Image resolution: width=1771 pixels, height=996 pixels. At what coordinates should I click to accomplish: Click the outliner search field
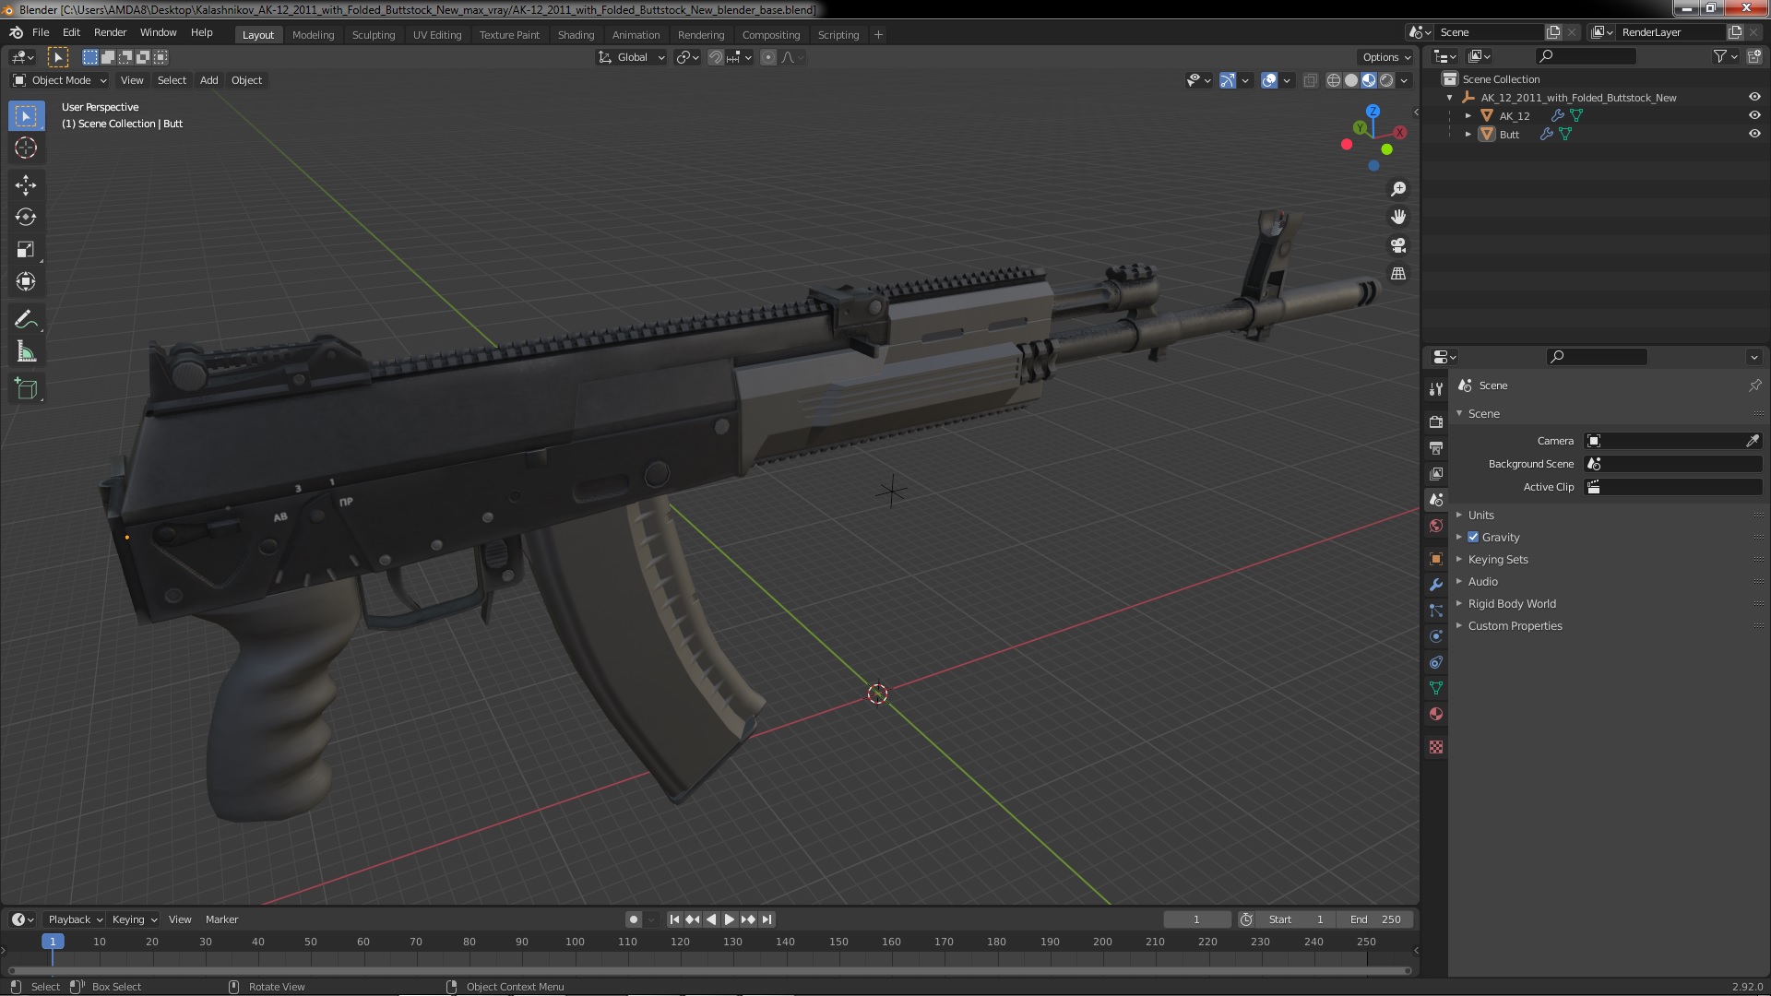pos(1587,56)
